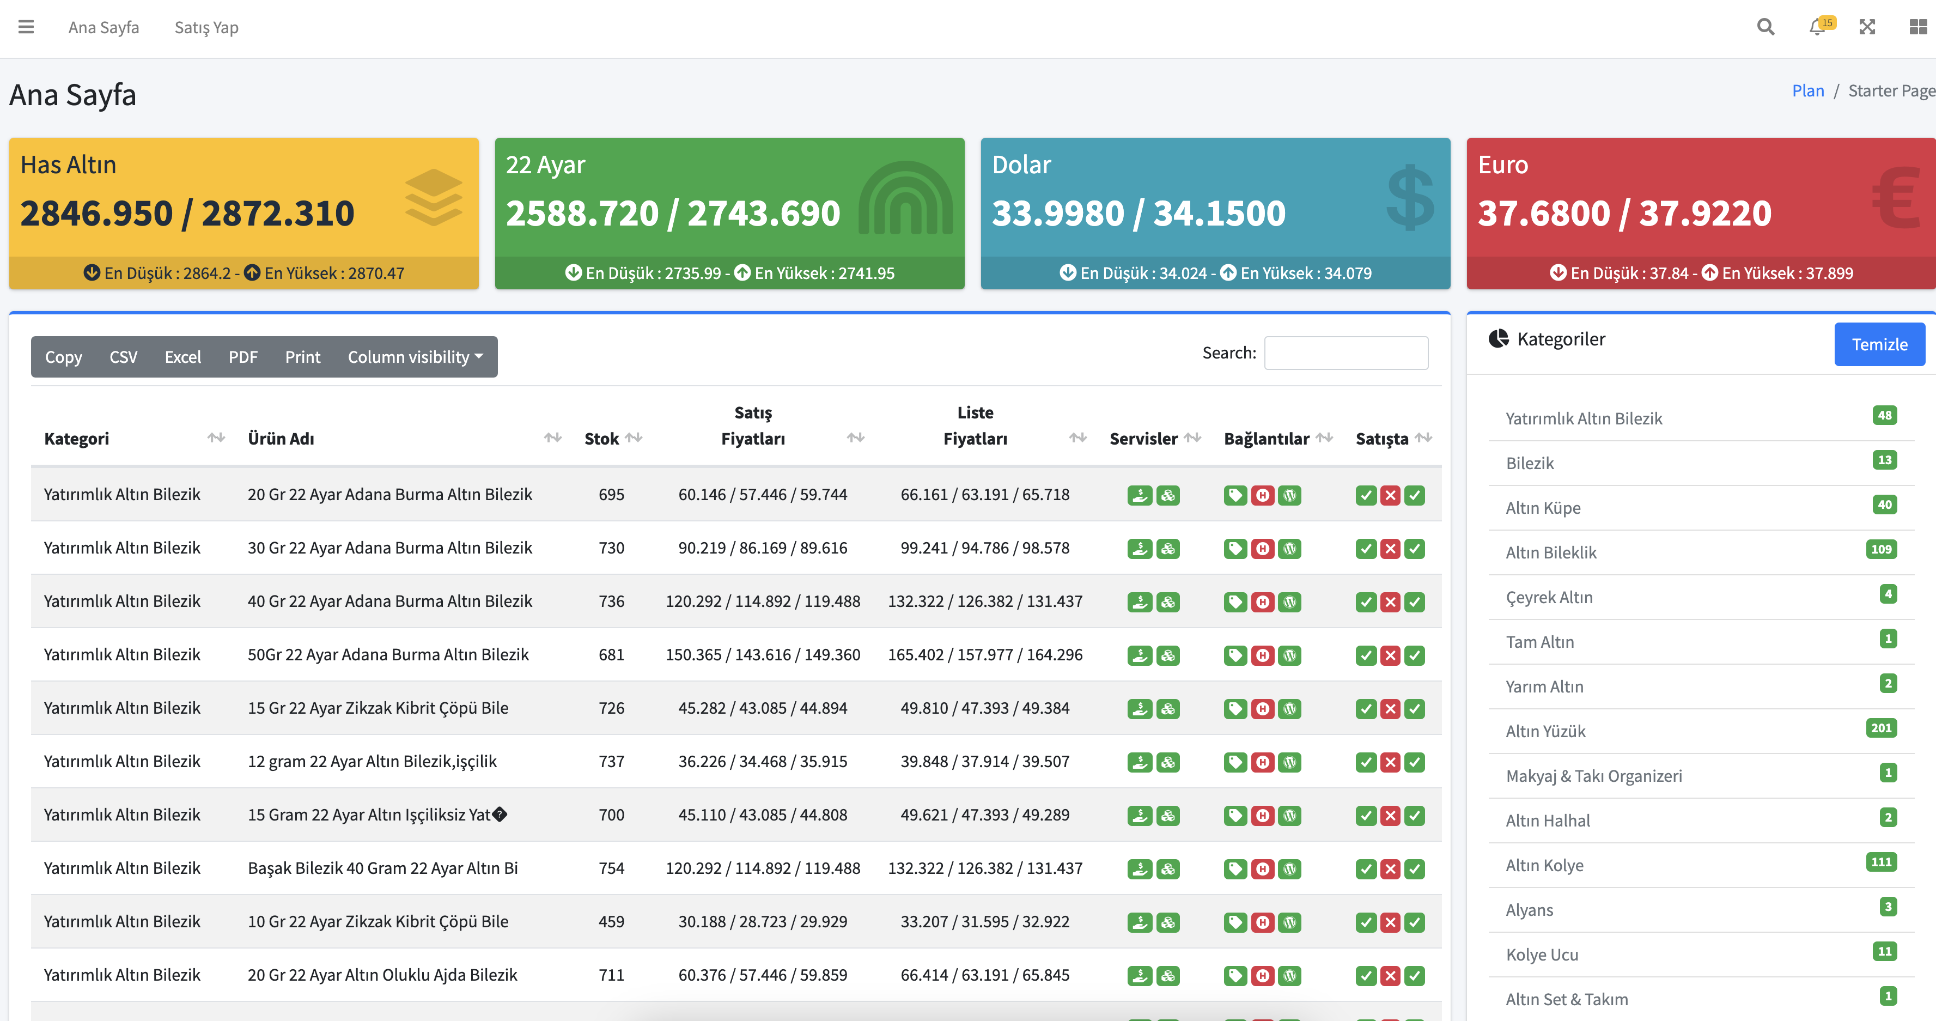Click the WordPress icon for 20 Gr Oluklu Ajda Bilezik

[1289, 976]
